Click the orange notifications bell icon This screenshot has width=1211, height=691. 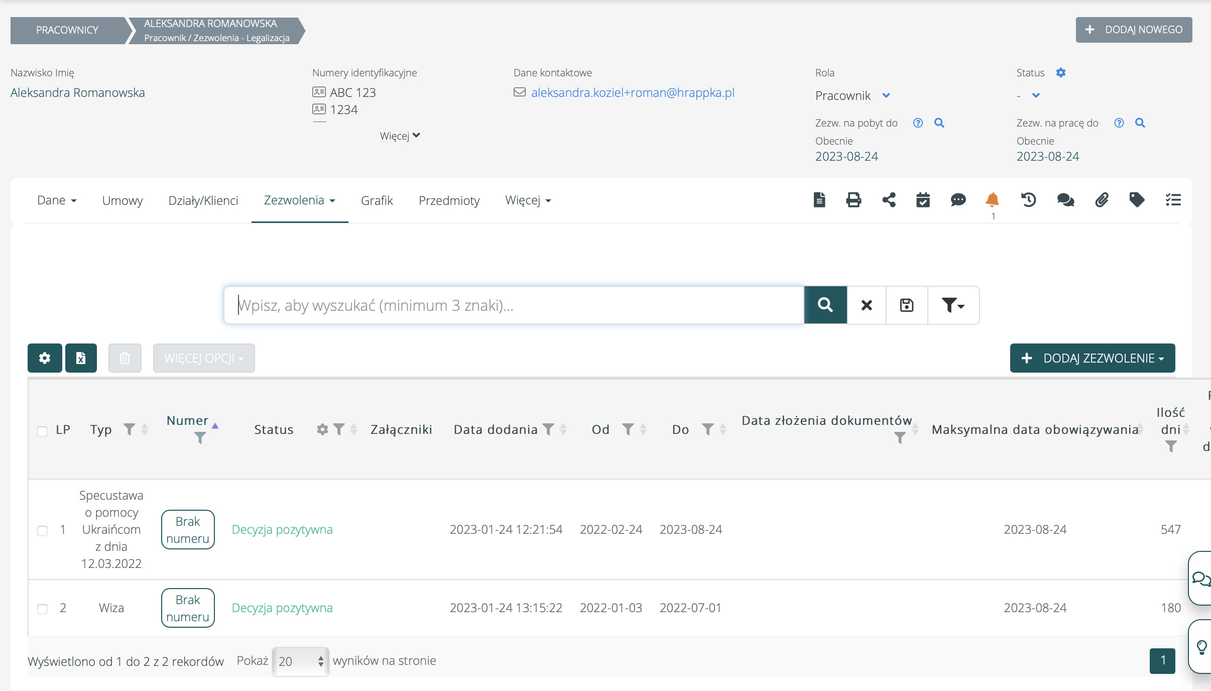992,200
